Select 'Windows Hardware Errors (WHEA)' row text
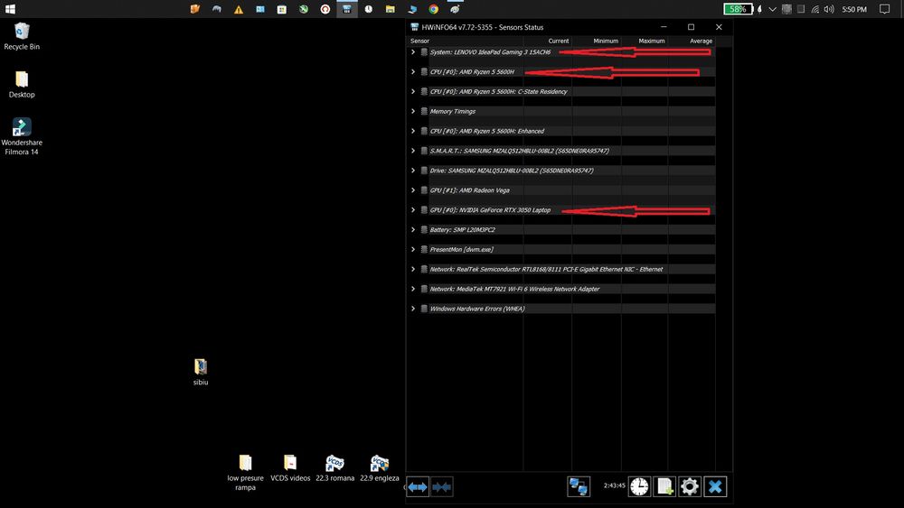904x508 pixels. (477, 309)
